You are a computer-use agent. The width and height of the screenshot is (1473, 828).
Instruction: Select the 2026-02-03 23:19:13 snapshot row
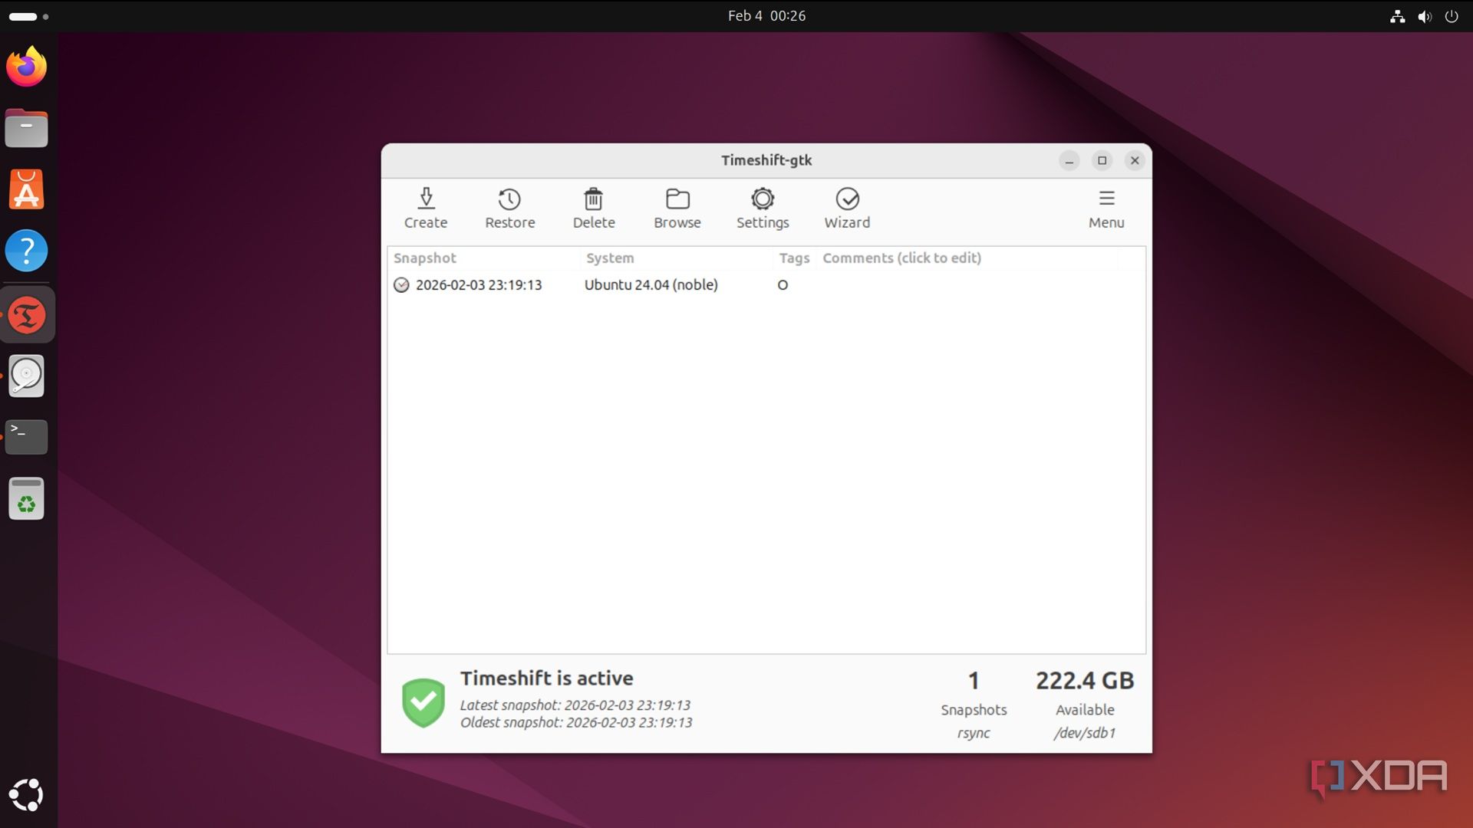click(x=479, y=285)
